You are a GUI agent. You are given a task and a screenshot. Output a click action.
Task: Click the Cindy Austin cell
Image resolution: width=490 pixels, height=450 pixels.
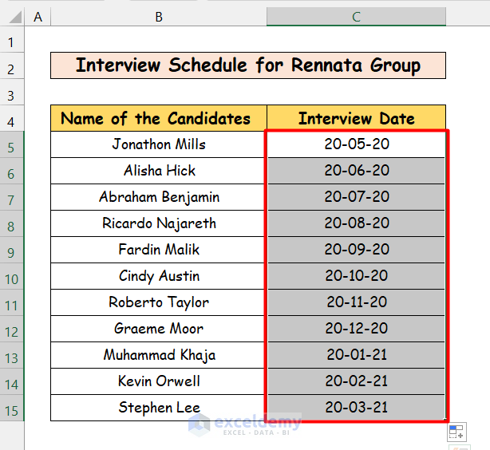(158, 276)
